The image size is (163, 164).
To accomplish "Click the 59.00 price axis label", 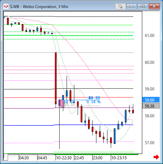I will 150,89.
